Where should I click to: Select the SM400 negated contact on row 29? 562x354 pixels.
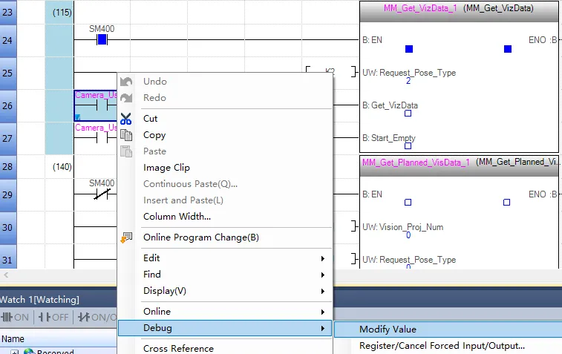[102, 194]
